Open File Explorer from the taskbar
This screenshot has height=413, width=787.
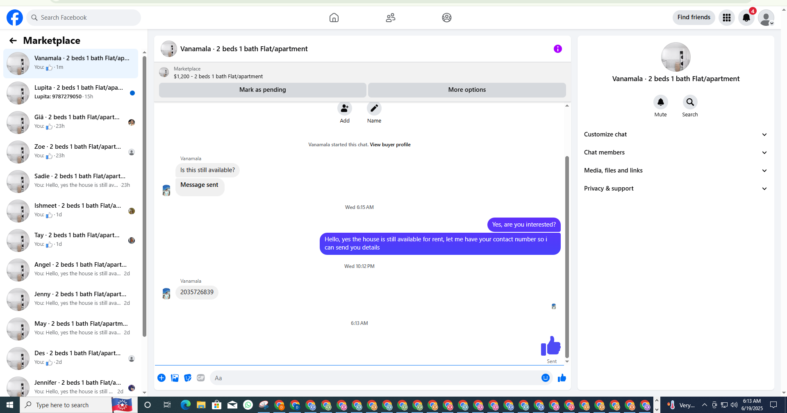click(x=201, y=405)
